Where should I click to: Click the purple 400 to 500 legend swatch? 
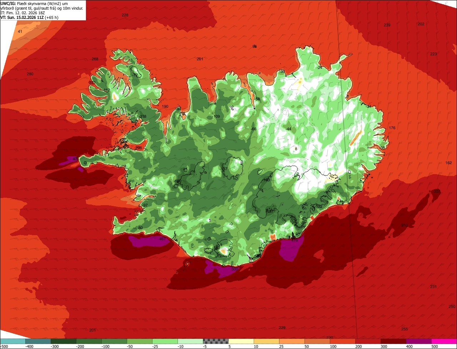tap(419, 341)
